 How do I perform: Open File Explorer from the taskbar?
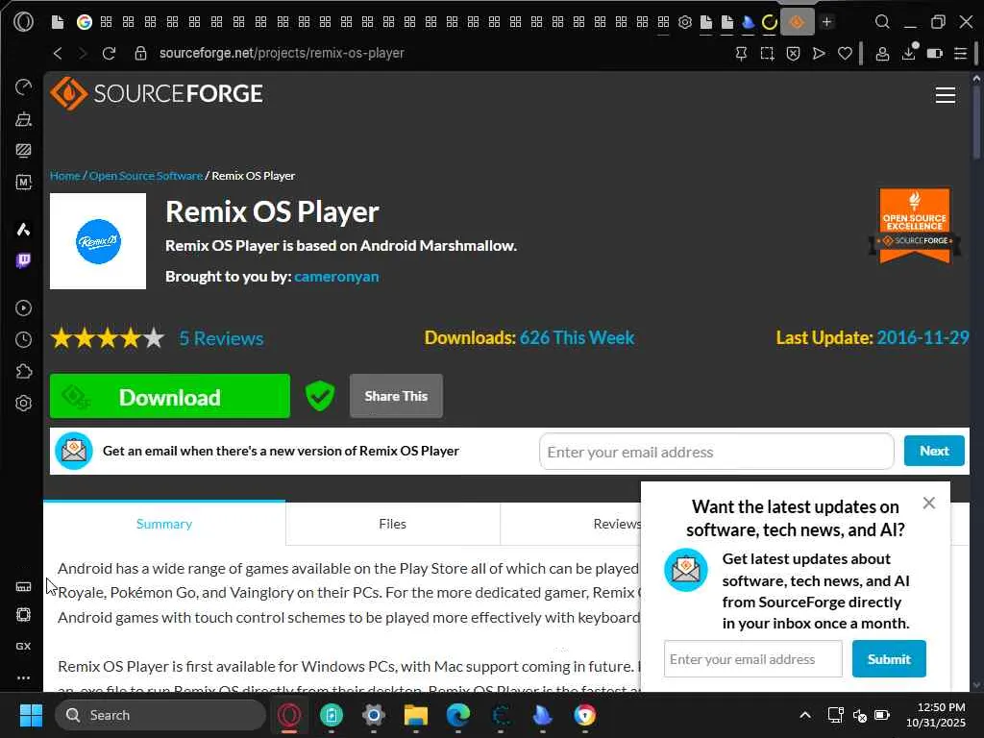coord(415,715)
